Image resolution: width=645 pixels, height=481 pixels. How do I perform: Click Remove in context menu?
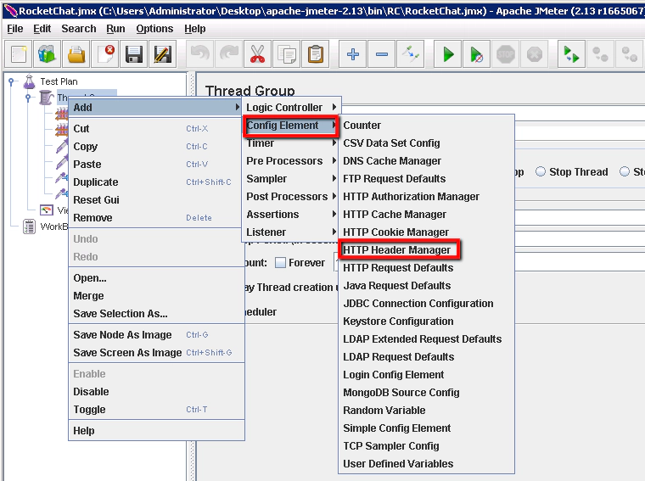(x=156, y=218)
